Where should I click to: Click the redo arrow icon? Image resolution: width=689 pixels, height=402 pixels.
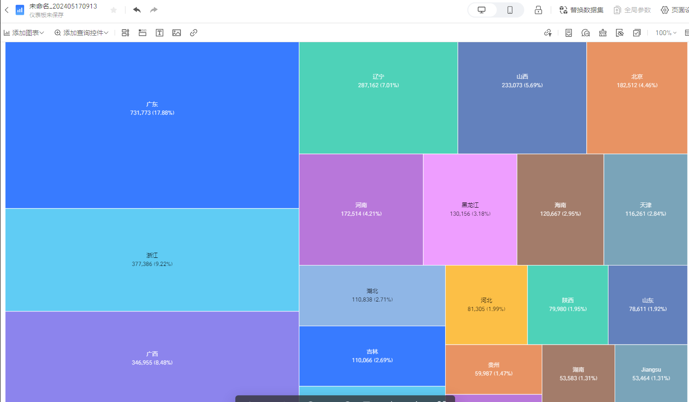click(x=154, y=10)
